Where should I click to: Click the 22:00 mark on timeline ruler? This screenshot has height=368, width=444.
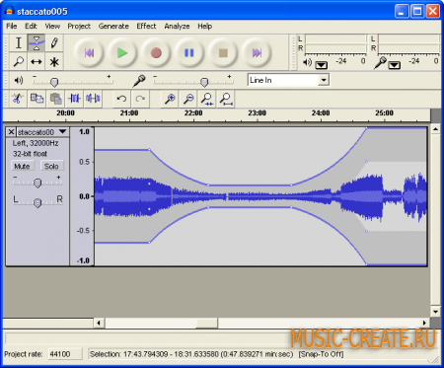tap(193, 113)
